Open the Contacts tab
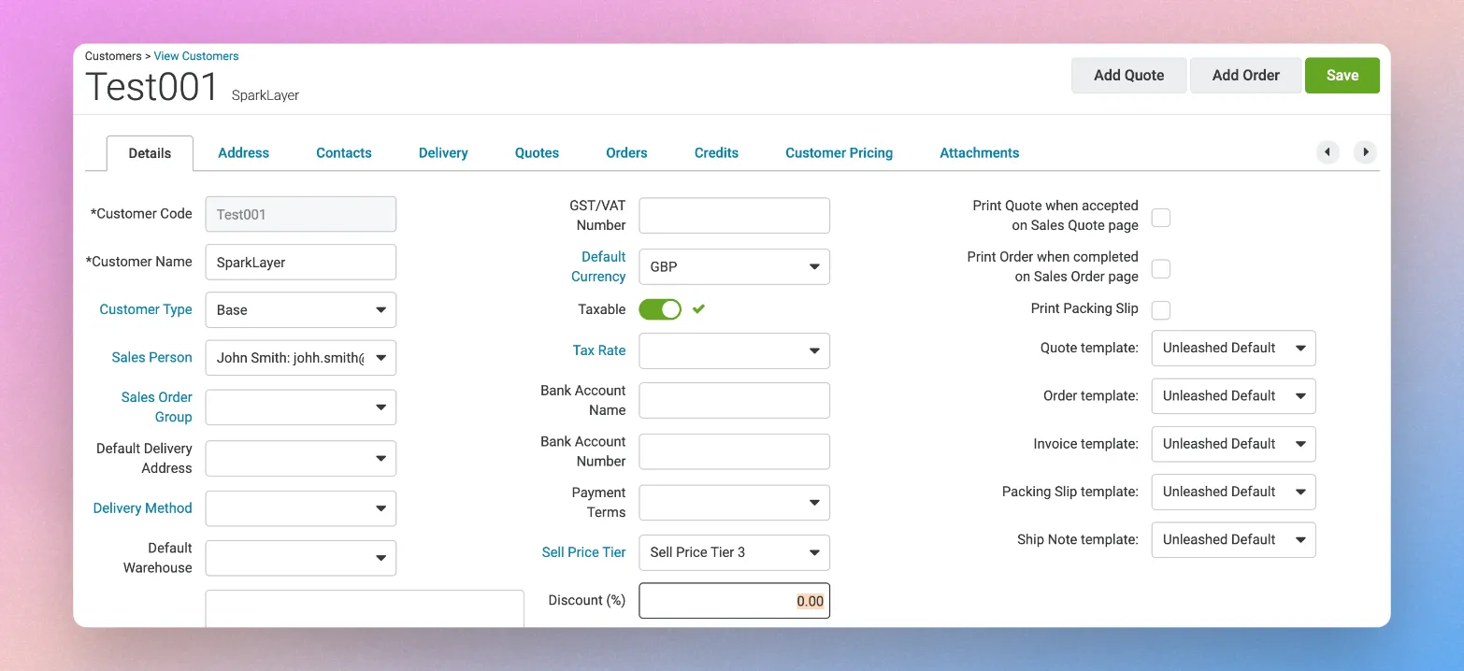The height and width of the screenshot is (671, 1464). (x=344, y=153)
